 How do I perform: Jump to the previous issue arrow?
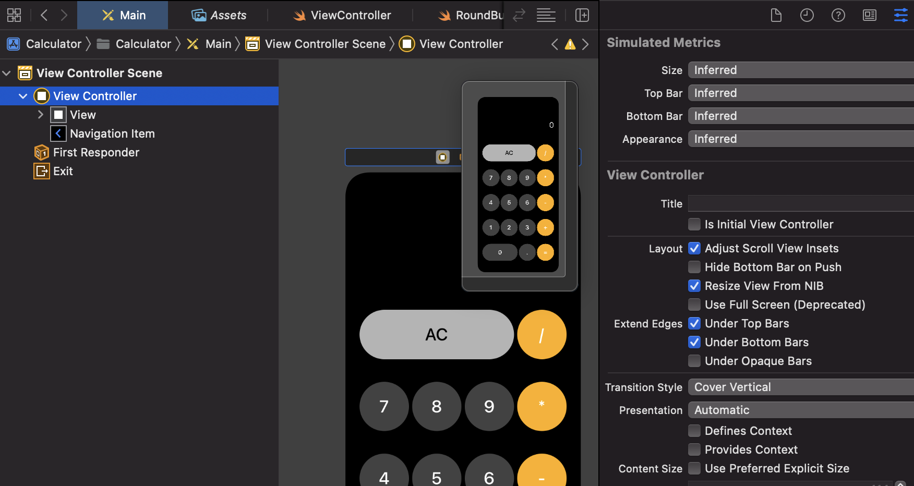click(555, 44)
